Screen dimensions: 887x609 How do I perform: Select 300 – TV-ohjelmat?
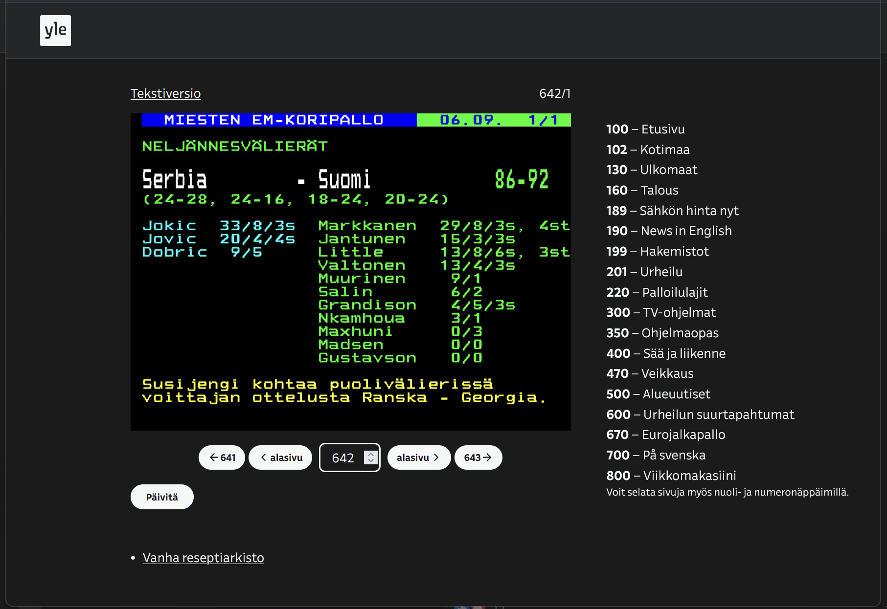tap(660, 312)
